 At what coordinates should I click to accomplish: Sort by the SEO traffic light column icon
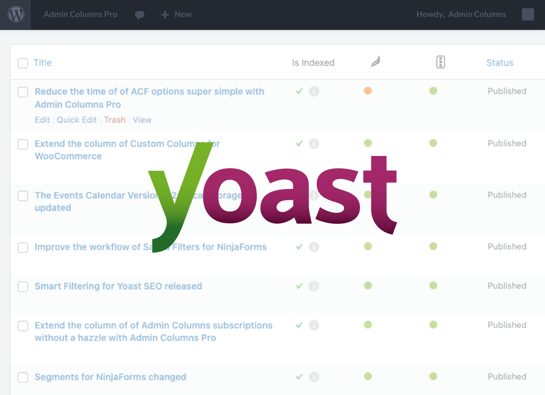click(x=440, y=62)
